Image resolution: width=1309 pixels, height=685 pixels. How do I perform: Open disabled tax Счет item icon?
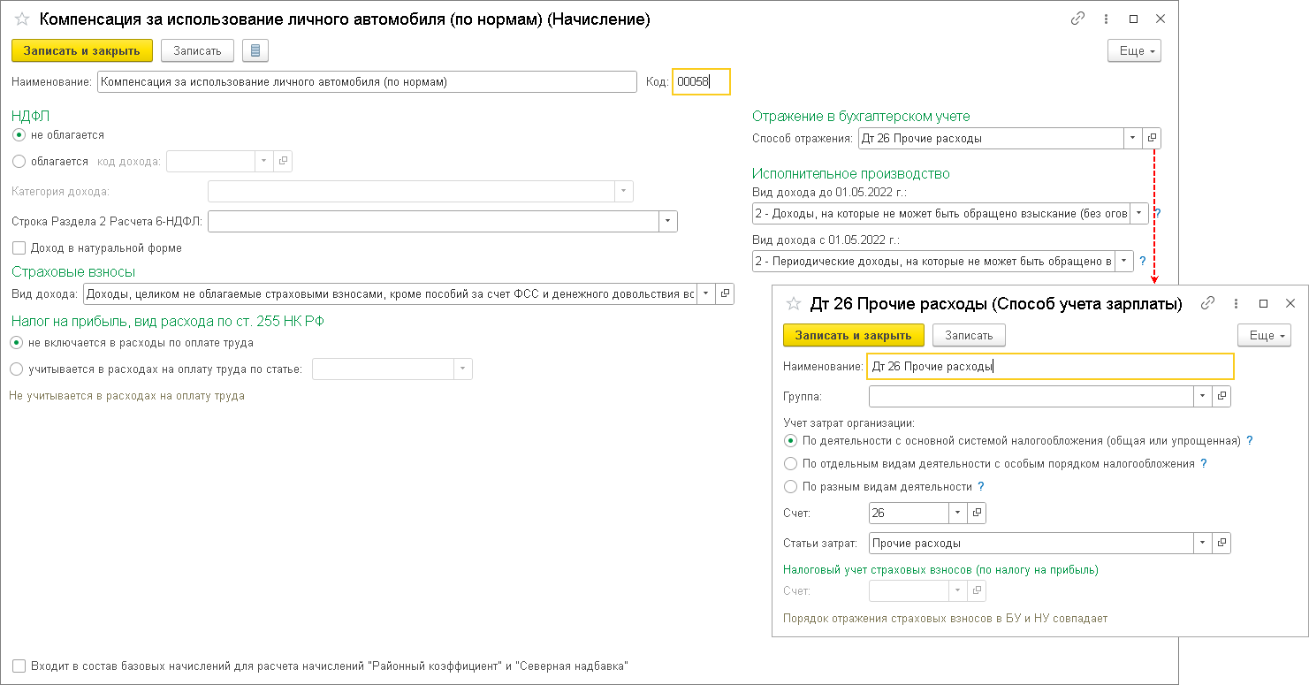(x=977, y=590)
